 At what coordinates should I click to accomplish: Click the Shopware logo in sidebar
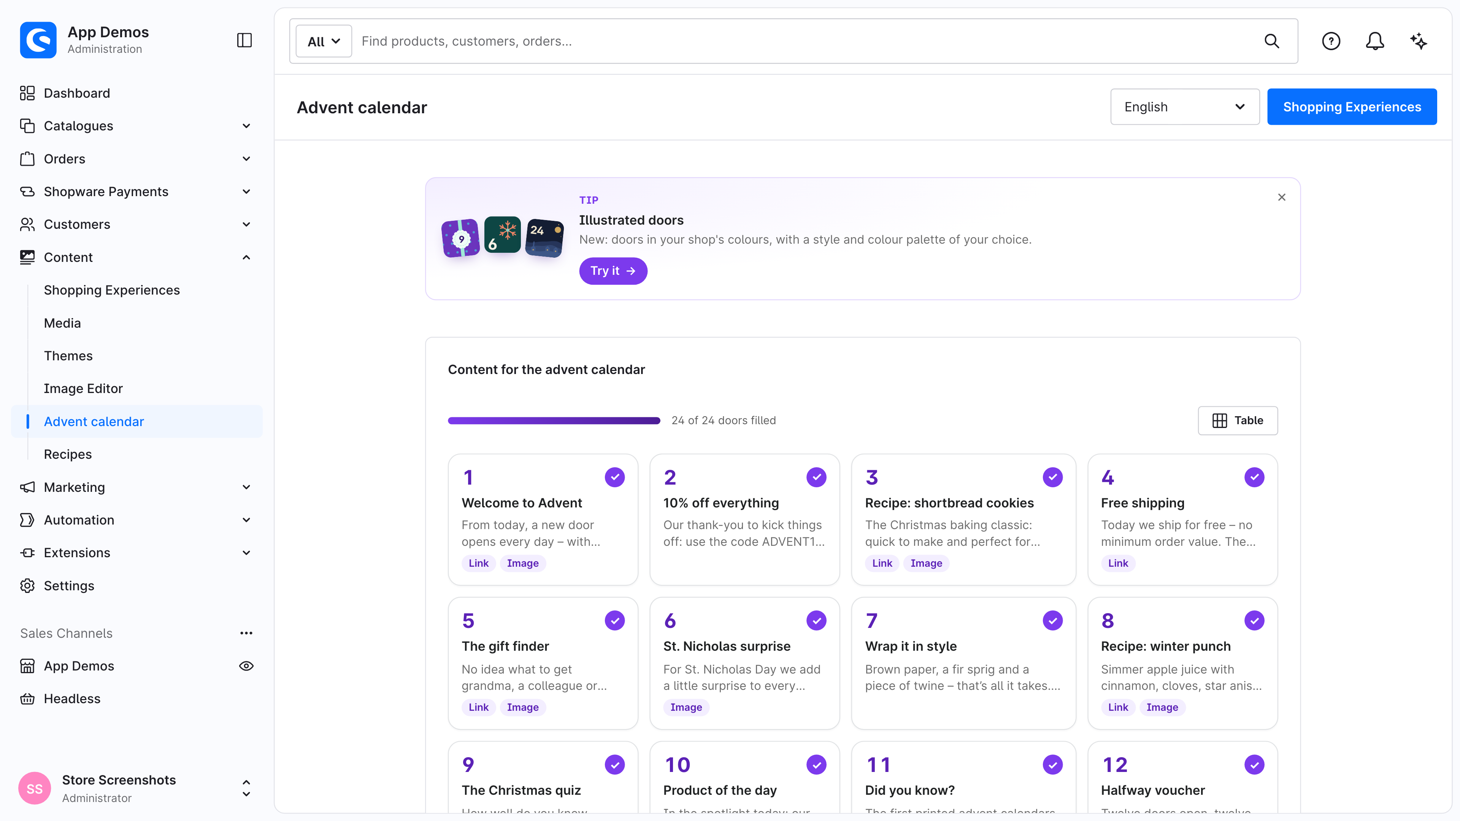[38, 40]
